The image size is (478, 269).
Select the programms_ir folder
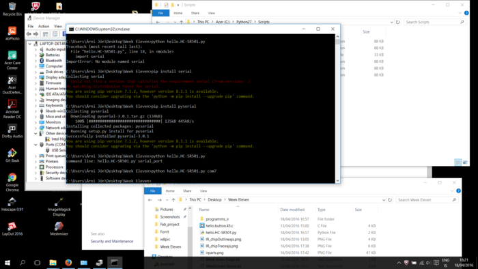click(x=217, y=219)
